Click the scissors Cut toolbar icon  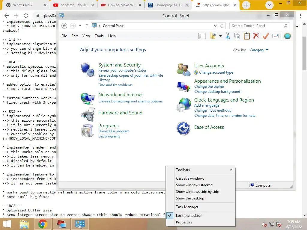[228, 36]
